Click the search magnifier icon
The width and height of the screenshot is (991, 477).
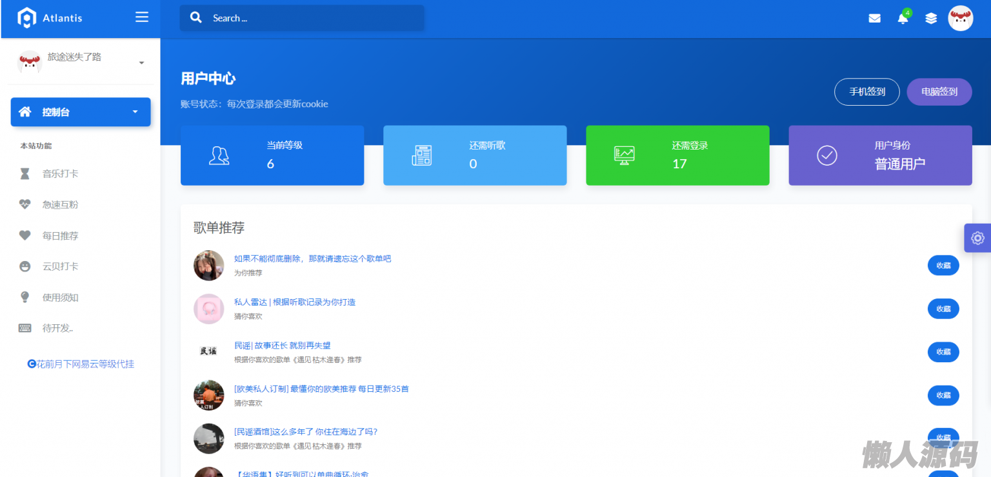click(x=196, y=18)
